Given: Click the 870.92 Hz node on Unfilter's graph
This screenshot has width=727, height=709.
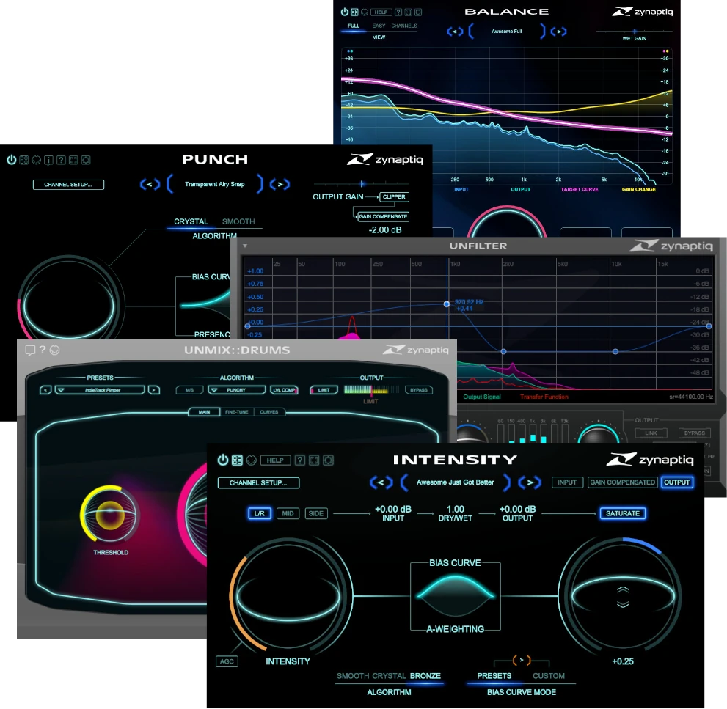Looking at the screenshot, I should (x=446, y=304).
